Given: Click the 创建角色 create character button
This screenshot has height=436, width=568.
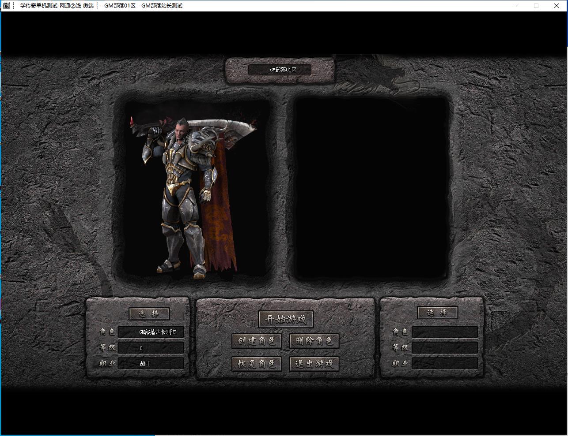Looking at the screenshot, I should click(x=257, y=341).
